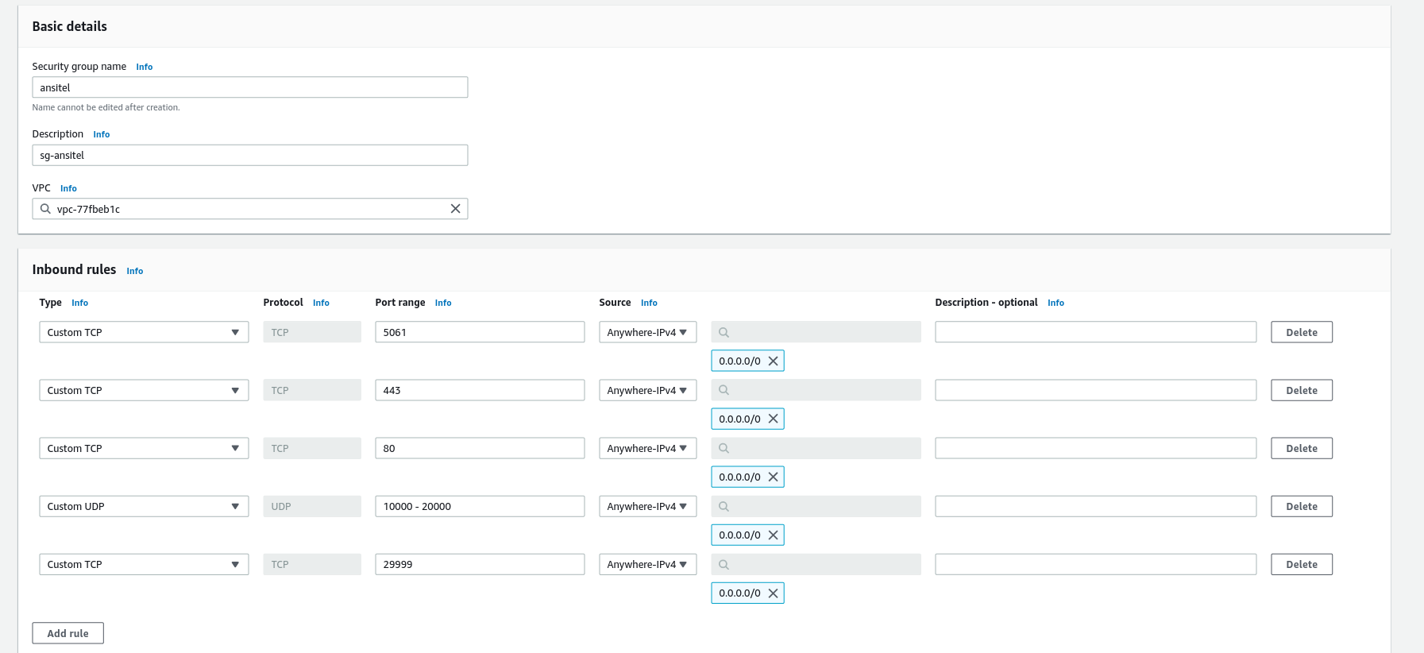This screenshot has width=1424, height=653.
Task: Click Info link next to Port range
Action: click(443, 303)
